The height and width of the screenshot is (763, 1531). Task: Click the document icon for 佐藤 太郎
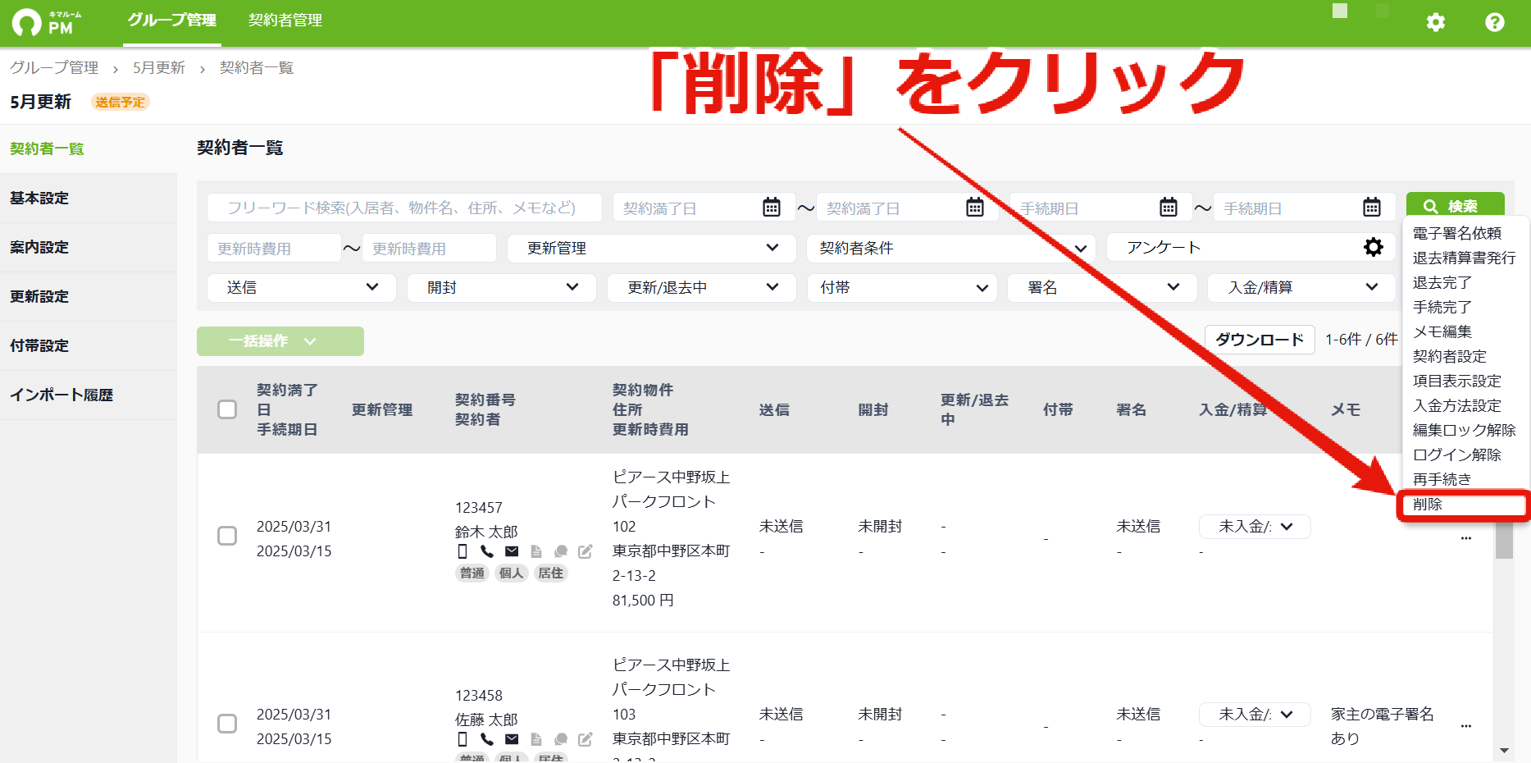pos(536,739)
